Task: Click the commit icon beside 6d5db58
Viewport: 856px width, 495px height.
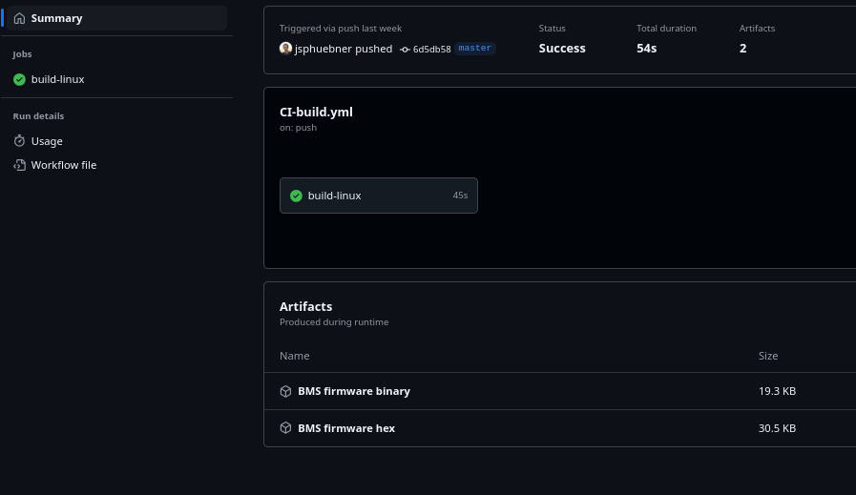Action: click(405, 49)
